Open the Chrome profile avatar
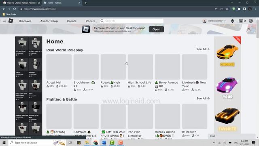 coord(250,9)
